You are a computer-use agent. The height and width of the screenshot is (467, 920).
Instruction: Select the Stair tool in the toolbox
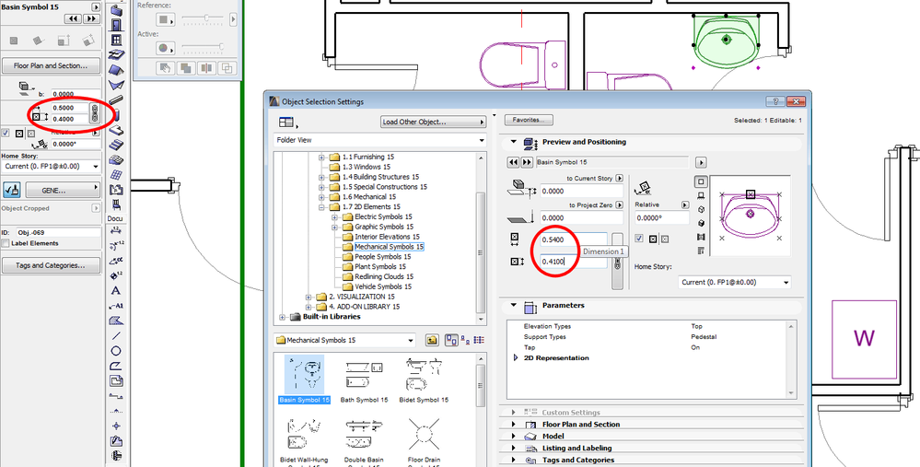pos(116,145)
